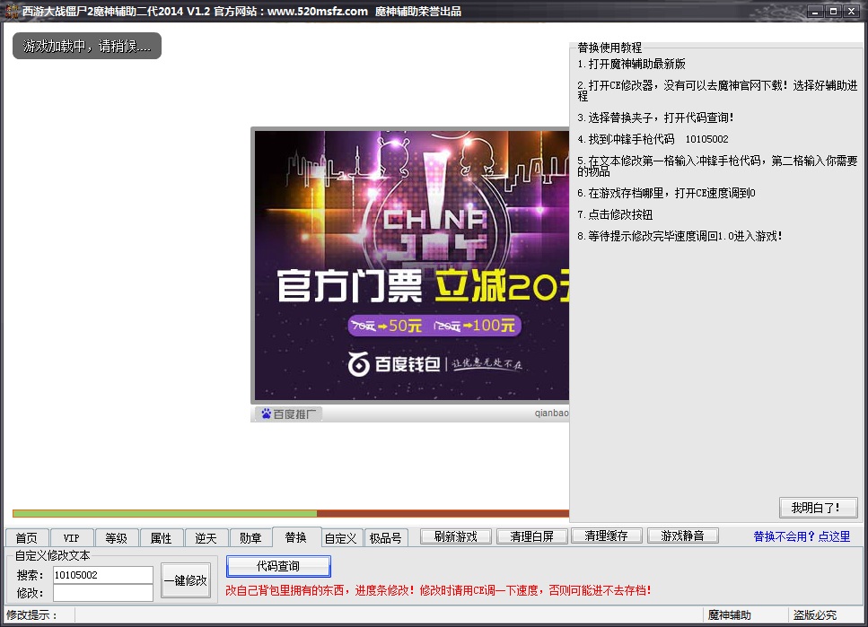
Task: Focus the 修改 input field
Action: pos(103,593)
